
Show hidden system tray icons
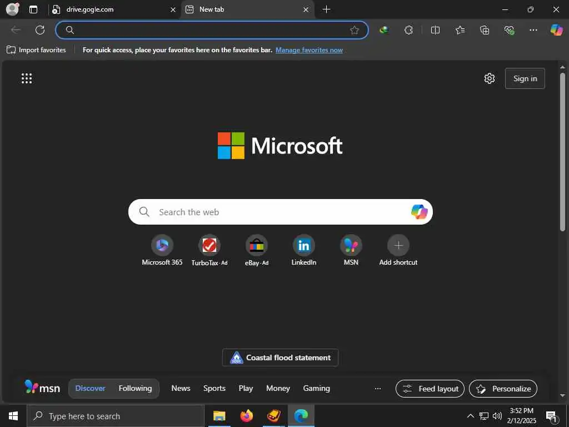[x=470, y=416]
